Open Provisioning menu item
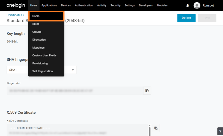 [40, 63]
